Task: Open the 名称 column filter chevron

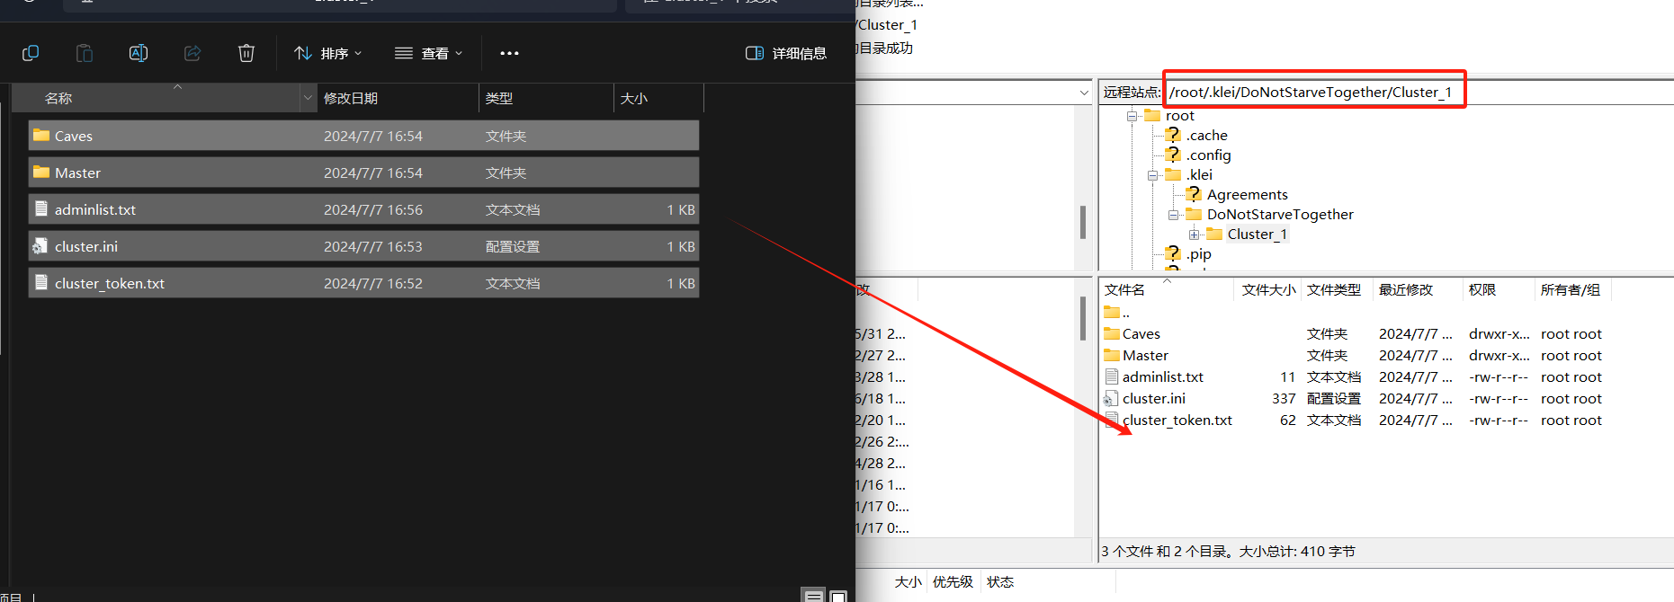Action: click(309, 98)
